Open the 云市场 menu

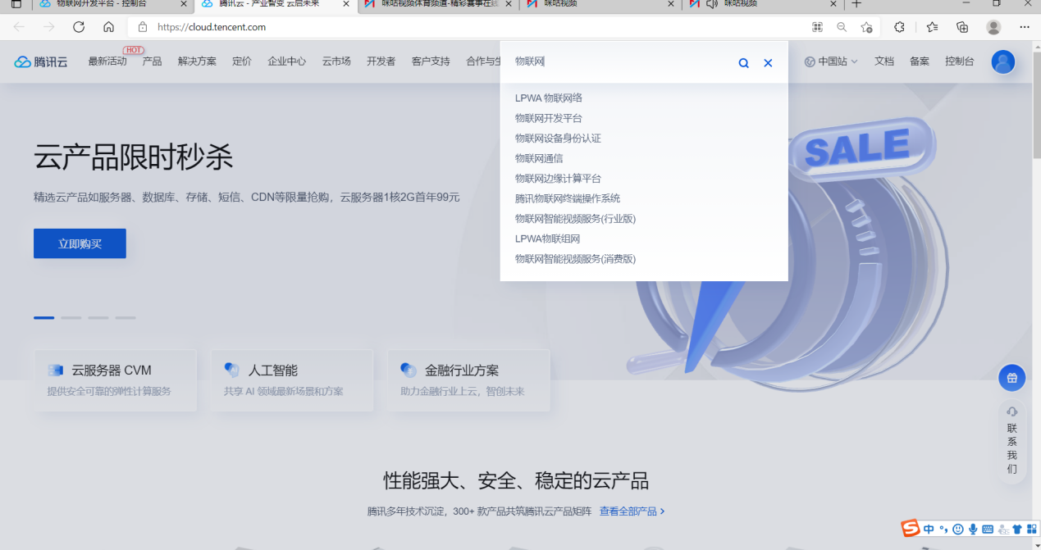coord(336,61)
